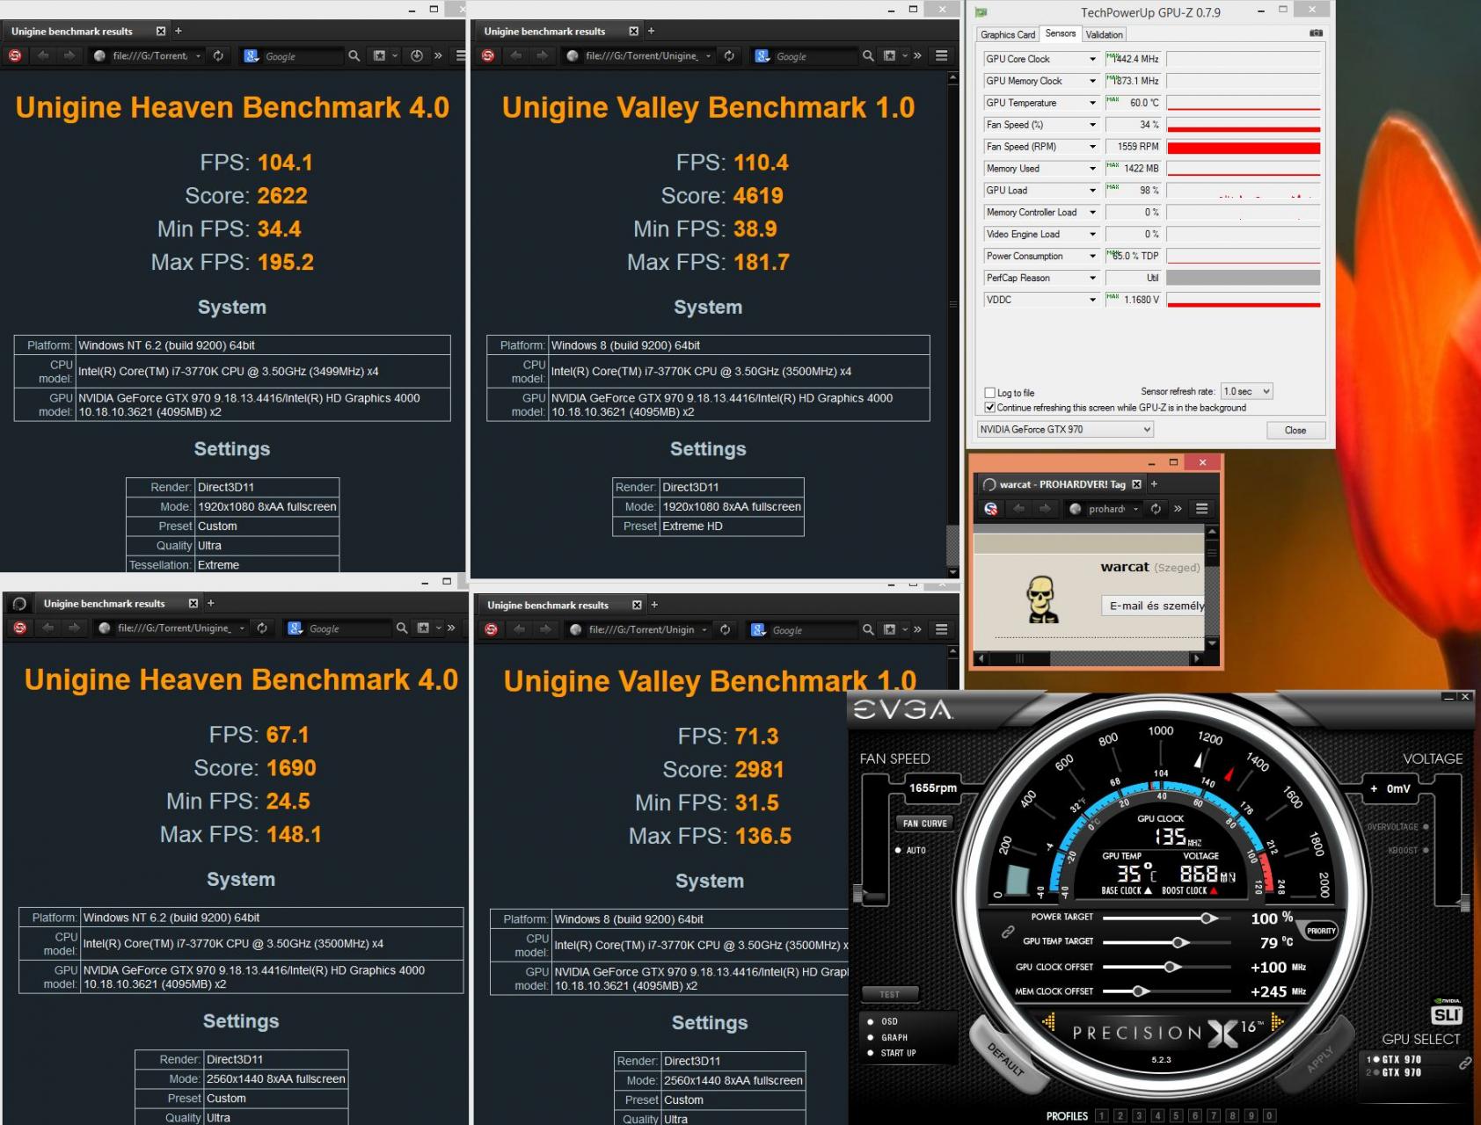Open hamburger menu in bottom Valley browser
Image resolution: width=1481 pixels, height=1125 pixels.
(941, 629)
